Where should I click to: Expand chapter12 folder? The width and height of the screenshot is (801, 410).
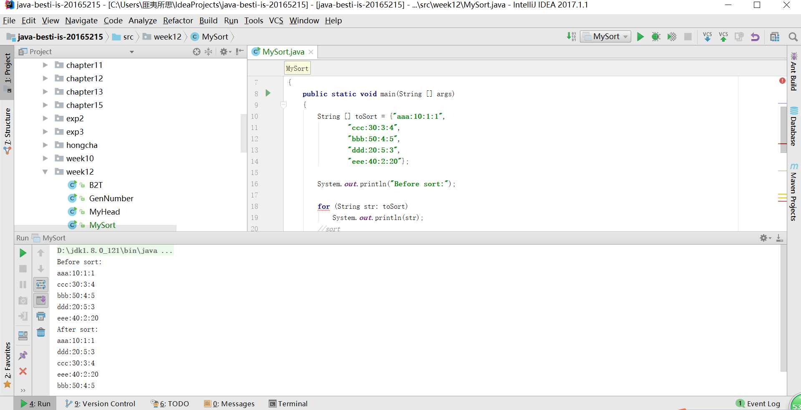pos(45,78)
